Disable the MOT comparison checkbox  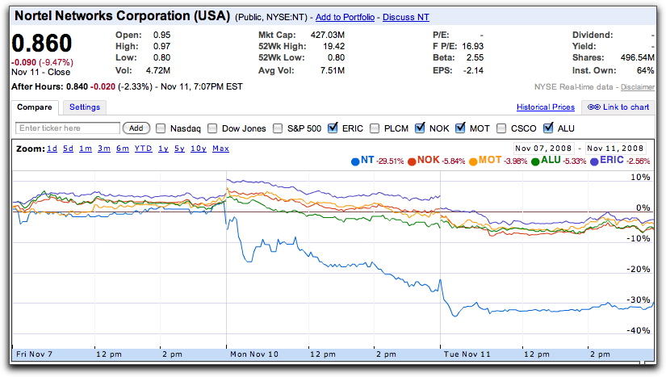point(460,128)
